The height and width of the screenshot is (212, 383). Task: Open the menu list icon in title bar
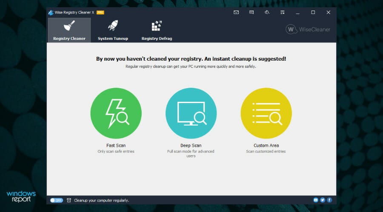click(283, 12)
